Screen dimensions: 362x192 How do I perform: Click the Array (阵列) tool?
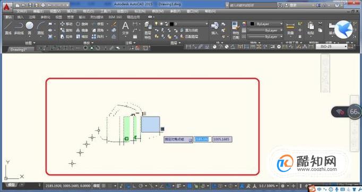click(98, 37)
